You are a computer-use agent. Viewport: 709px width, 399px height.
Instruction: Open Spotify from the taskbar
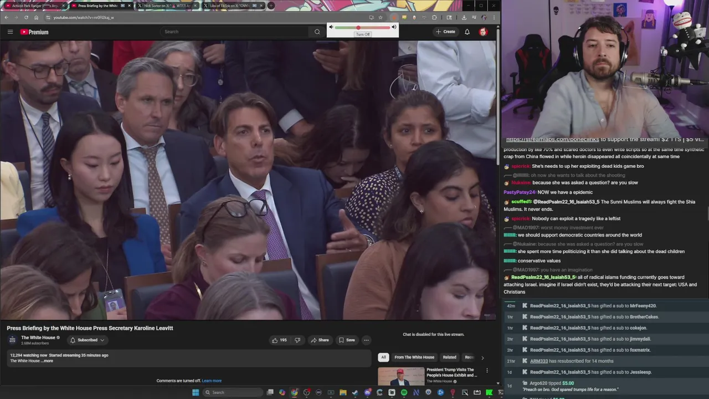pyautogui.click(x=404, y=392)
